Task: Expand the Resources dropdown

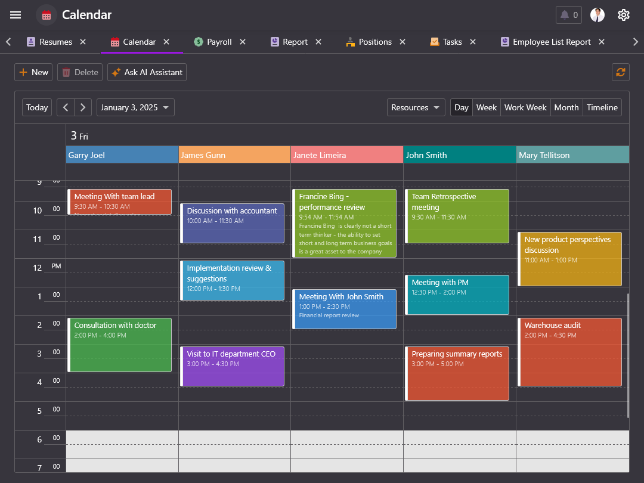Action: (x=416, y=107)
